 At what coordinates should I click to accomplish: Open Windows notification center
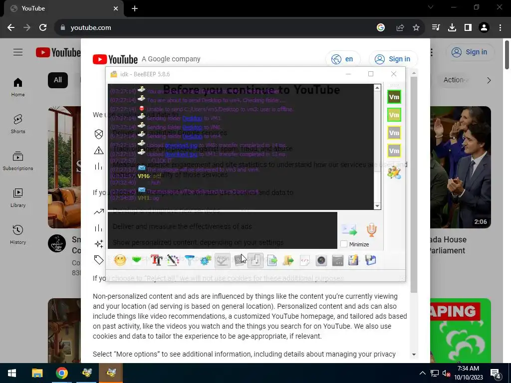(496, 373)
